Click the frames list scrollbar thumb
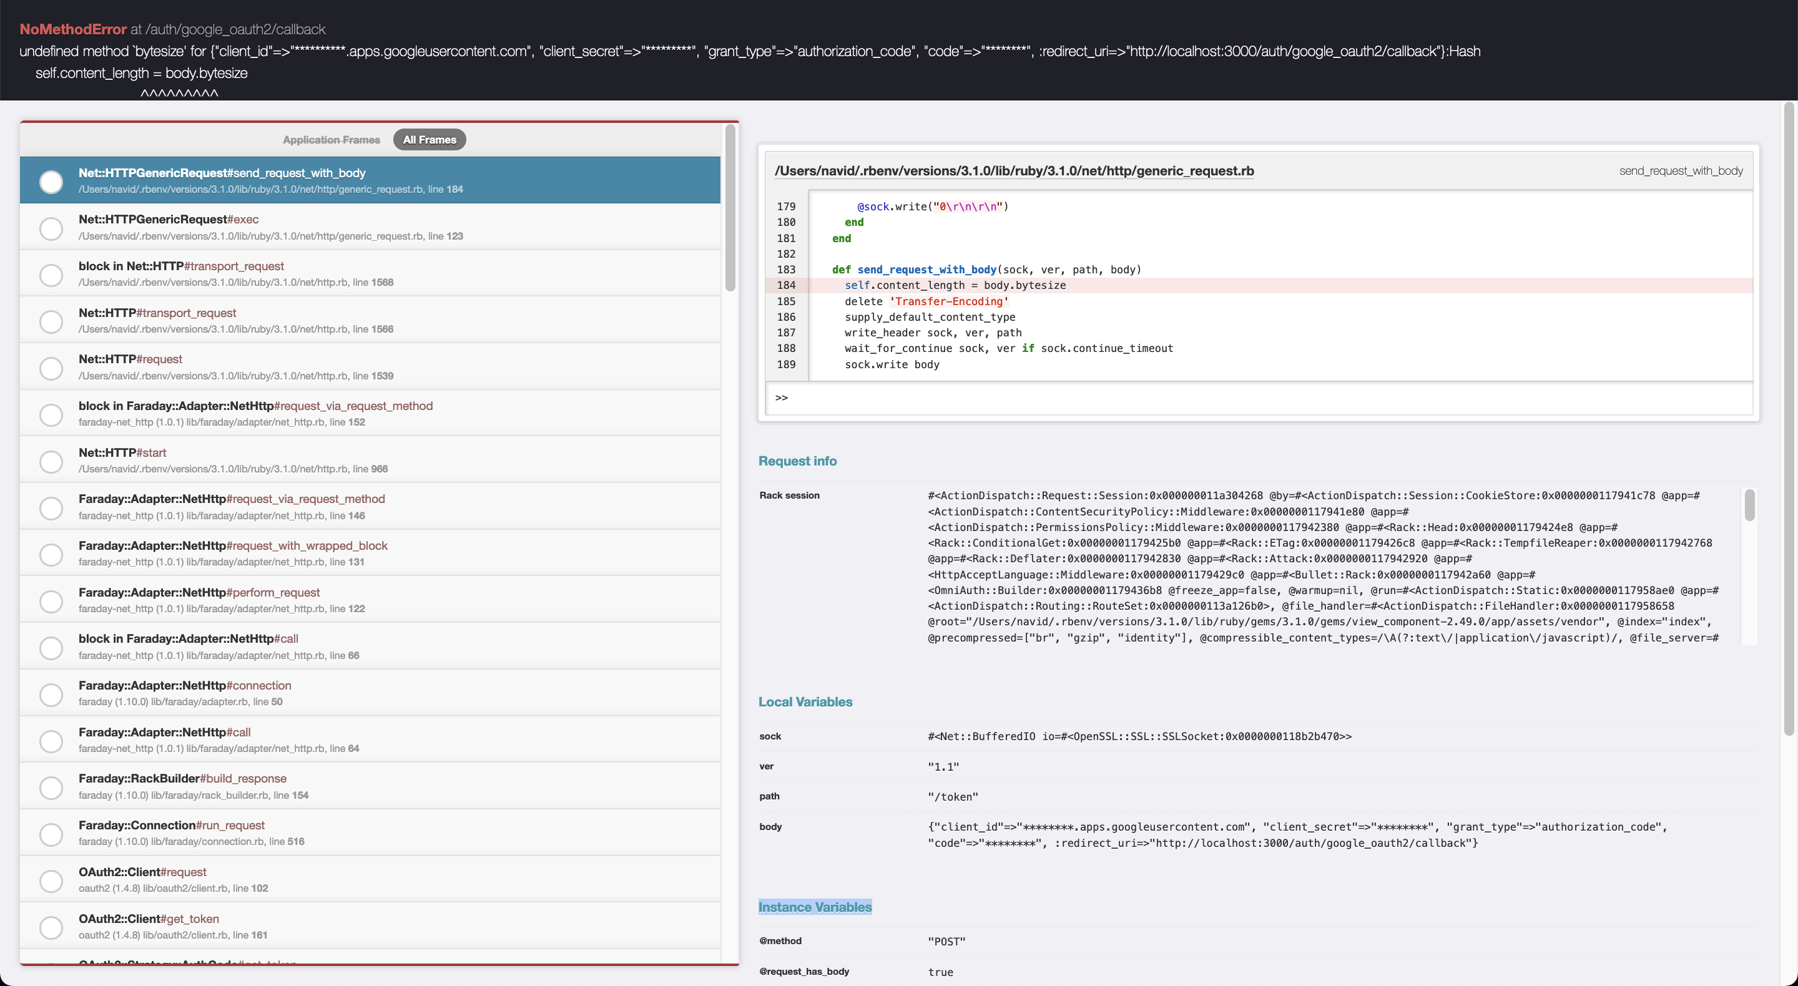The image size is (1798, 986). 730,209
